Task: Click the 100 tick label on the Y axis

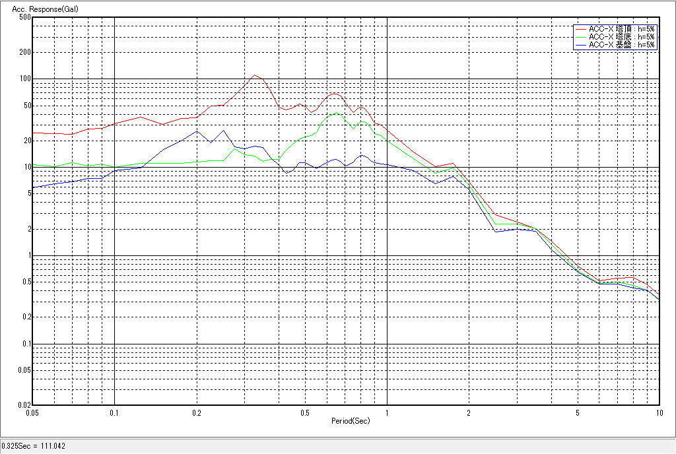Action: click(25, 79)
